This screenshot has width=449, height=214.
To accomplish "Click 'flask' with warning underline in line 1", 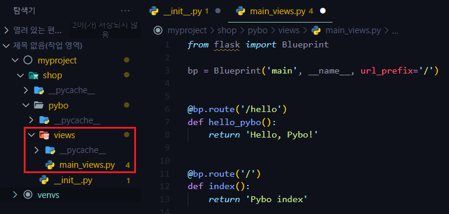I will click(x=227, y=45).
